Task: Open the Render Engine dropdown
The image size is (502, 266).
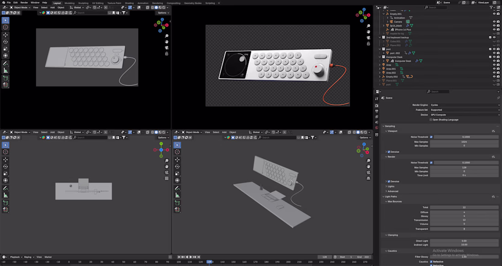Action: (465, 105)
